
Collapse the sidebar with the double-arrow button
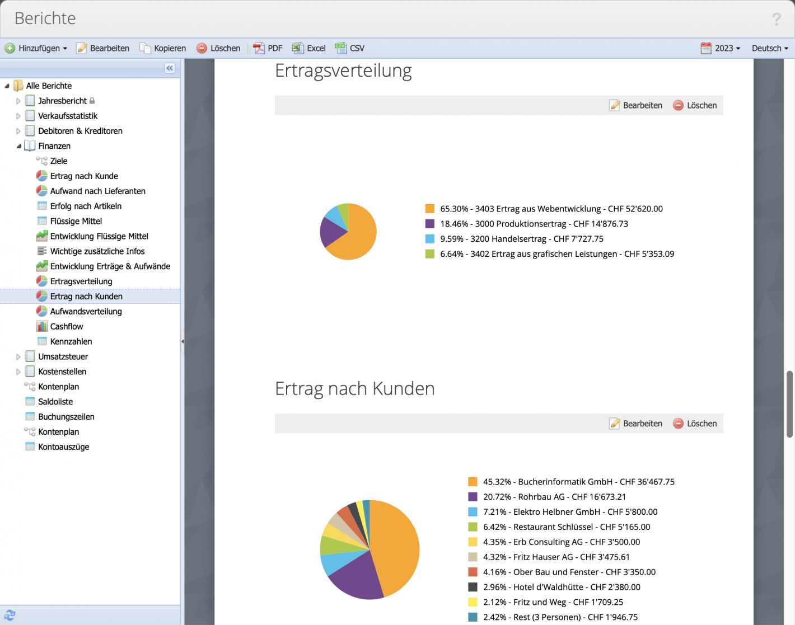click(169, 68)
